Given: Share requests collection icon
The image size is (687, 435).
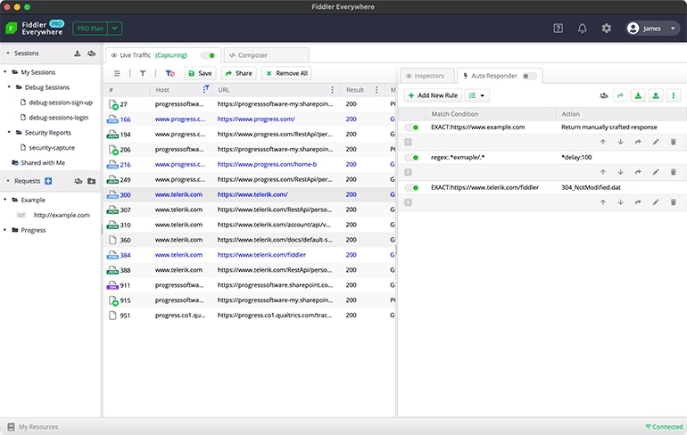Looking at the screenshot, I should 78,181.
